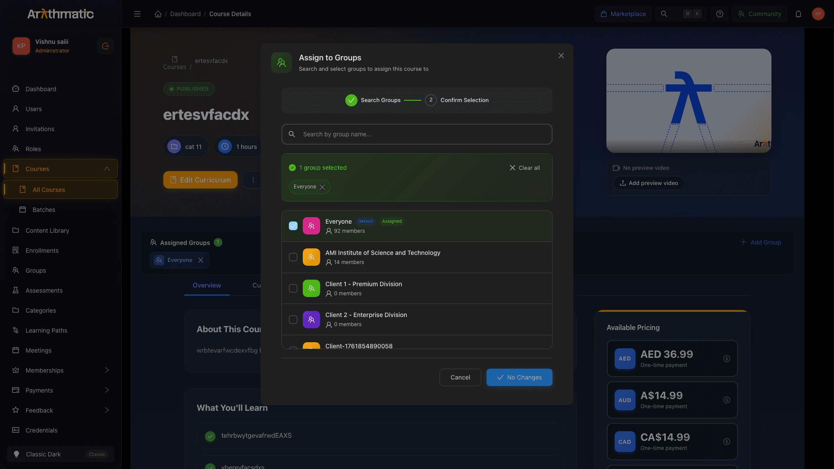This screenshot has width=834, height=469.
Task: Click Add Group link
Action: point(761,242)
